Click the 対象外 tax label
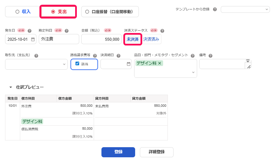The image size is (275, 162). click(x=161, y=114)
